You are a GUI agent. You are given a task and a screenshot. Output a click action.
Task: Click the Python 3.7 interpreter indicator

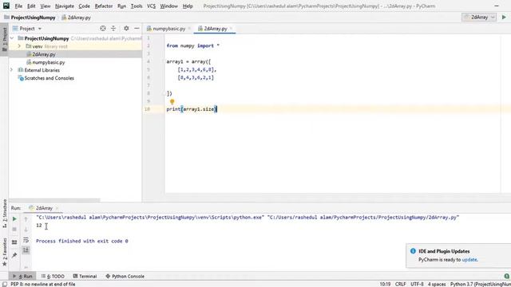tap(481, 284)
